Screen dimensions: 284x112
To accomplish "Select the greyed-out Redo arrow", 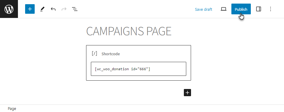I will point(64,9).
